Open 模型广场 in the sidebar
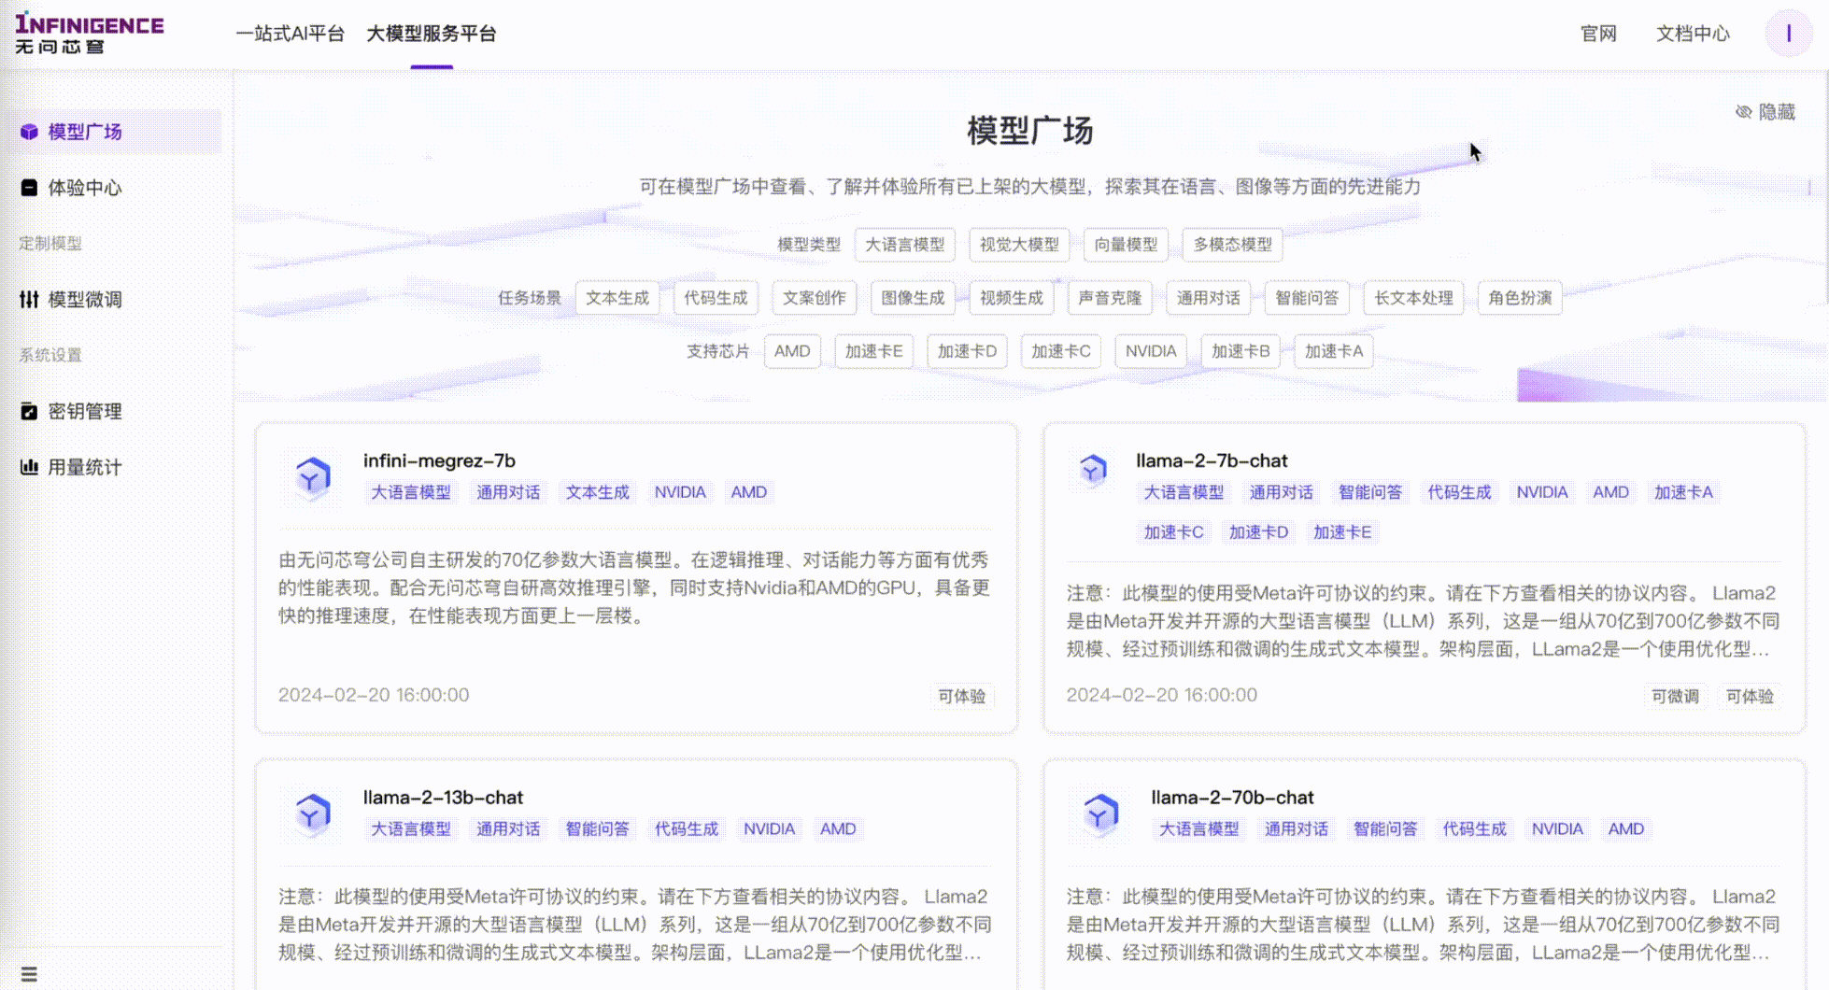 point(112,132)
